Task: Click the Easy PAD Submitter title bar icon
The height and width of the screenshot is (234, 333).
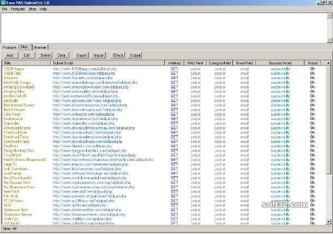Action: (x=3, y=3)
